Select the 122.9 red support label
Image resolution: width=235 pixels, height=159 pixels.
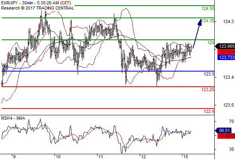tap(209, 111)
